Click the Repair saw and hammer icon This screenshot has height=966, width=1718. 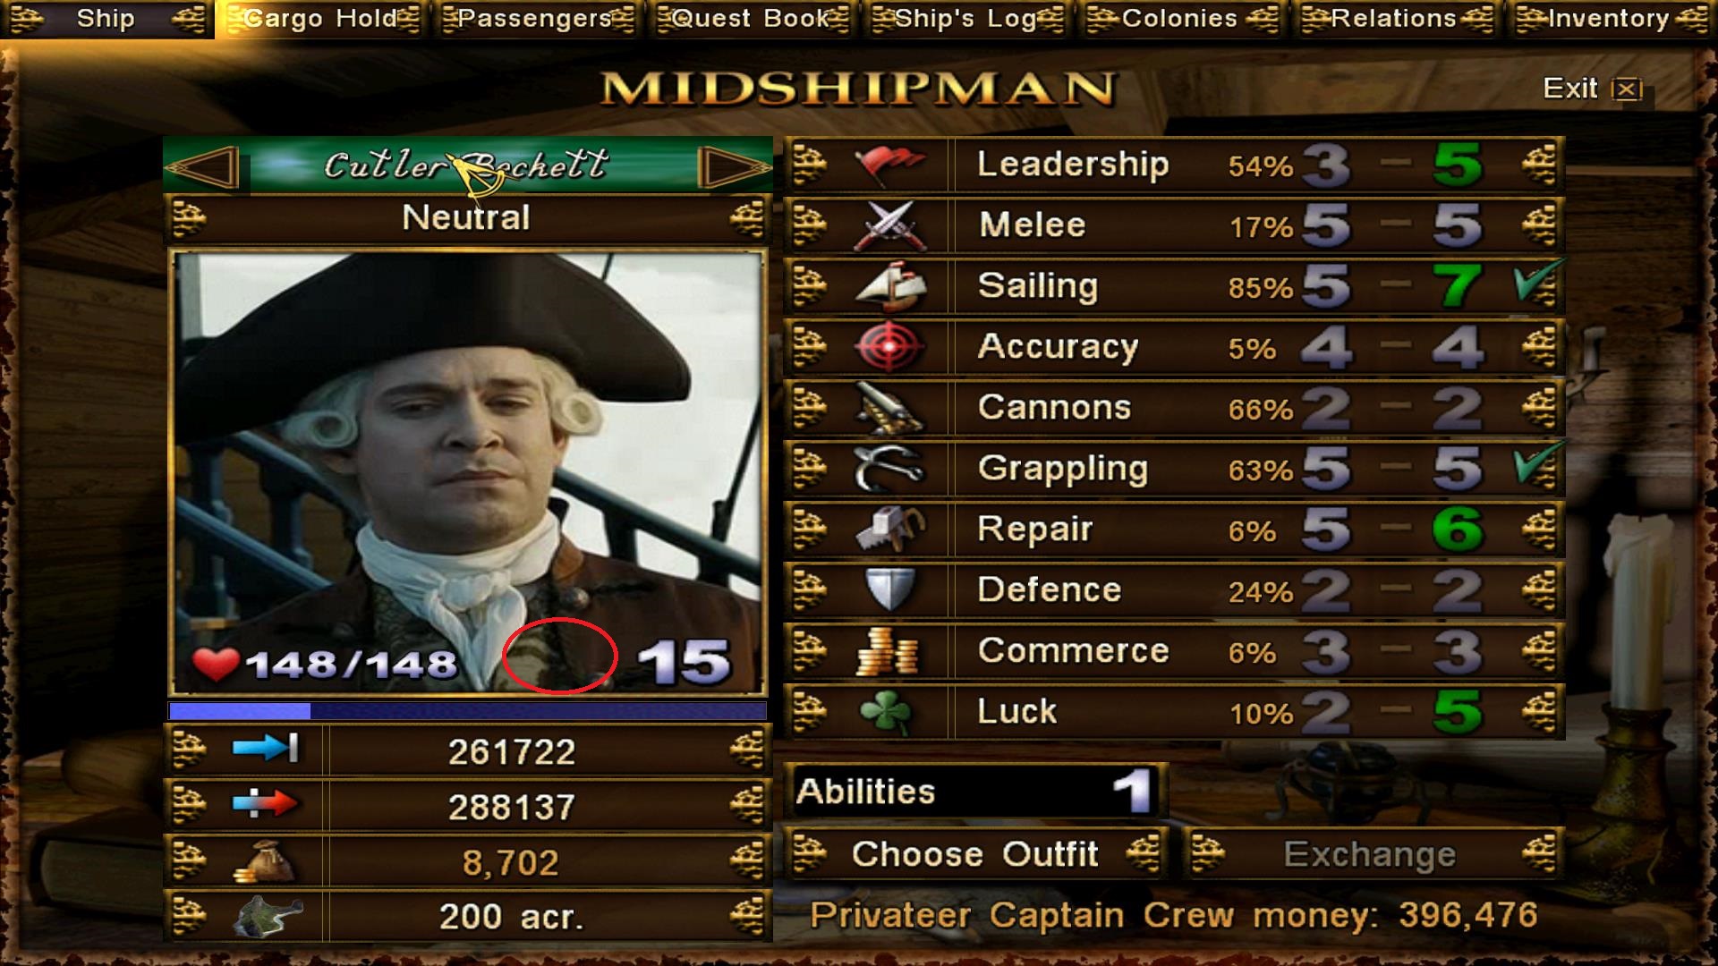[x=889, y=530]
